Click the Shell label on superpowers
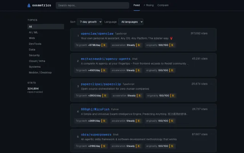The height and width of the screenshot is (153, 244). 116,135
